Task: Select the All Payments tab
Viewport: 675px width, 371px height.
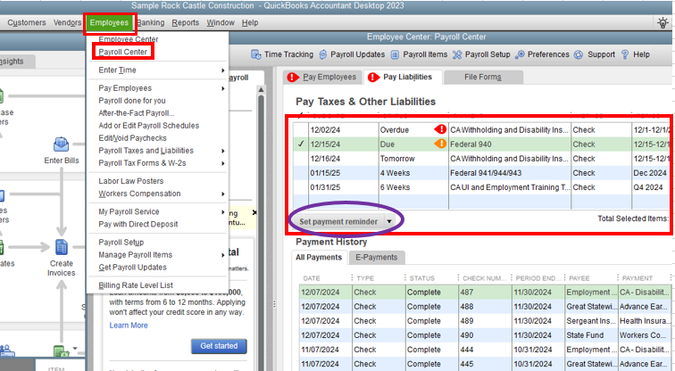Action: coord(319,258)
